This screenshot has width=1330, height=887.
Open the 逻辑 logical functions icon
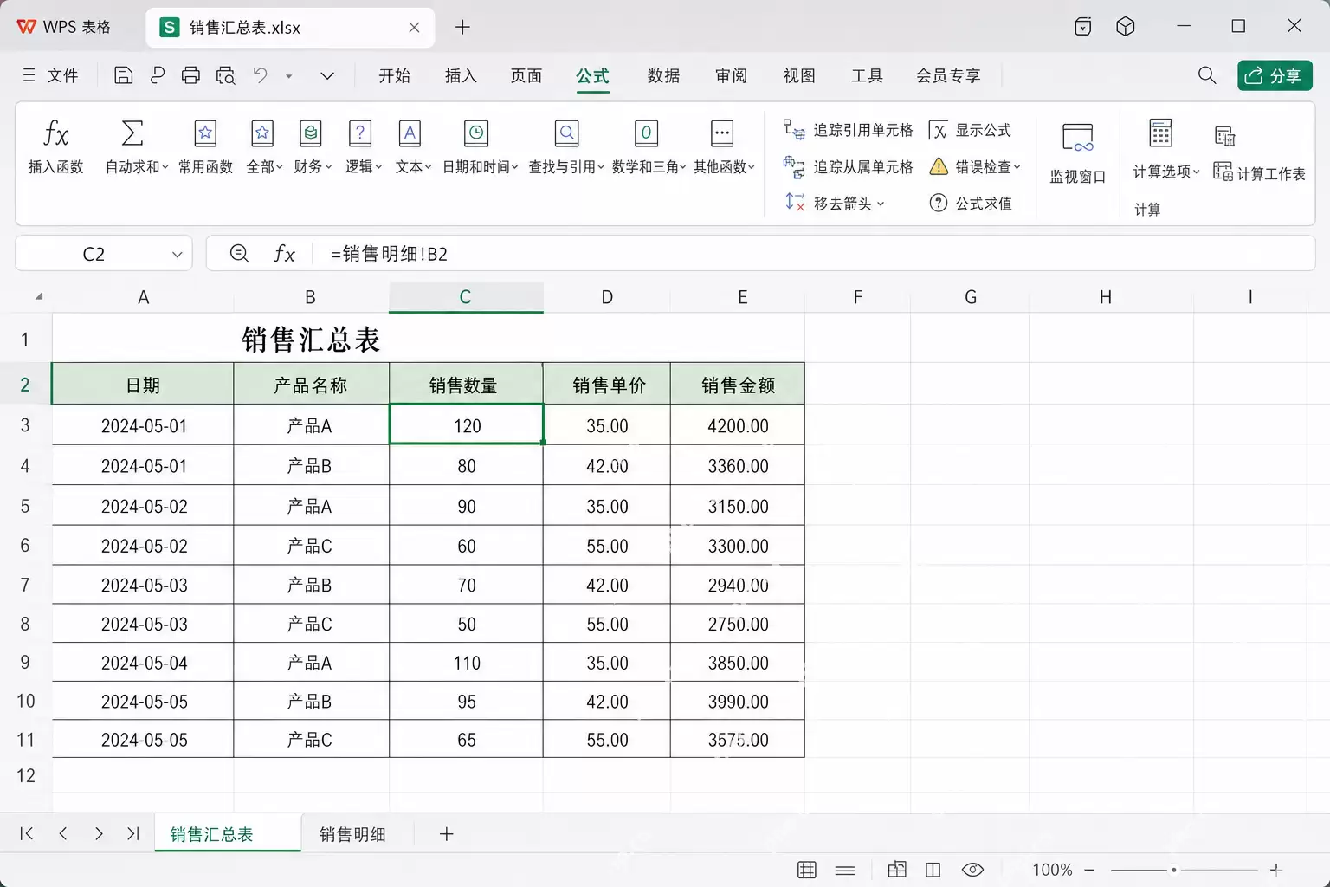pyautogui.click(x=360, y=133)
